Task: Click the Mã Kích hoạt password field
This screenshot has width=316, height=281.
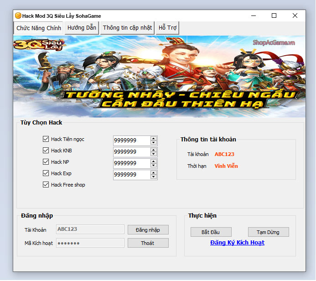Action: 90,243
